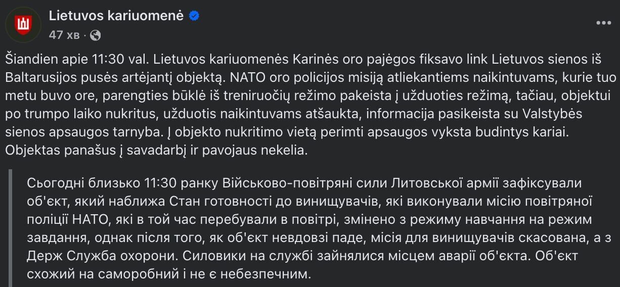Click the blue verified badge
The width and height of the screenshot is (620, 287).
(x=194, y=16)
